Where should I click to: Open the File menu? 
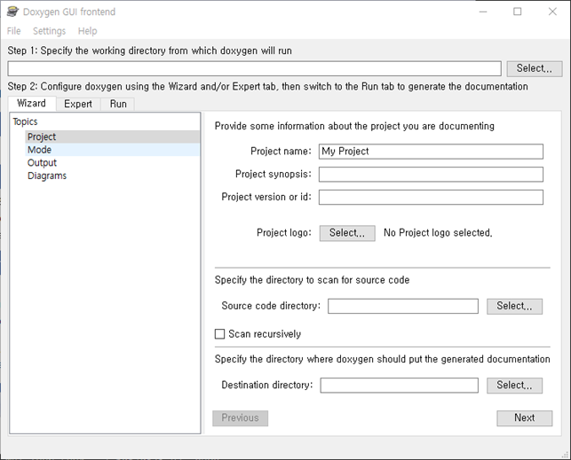(x=14, y=31)
